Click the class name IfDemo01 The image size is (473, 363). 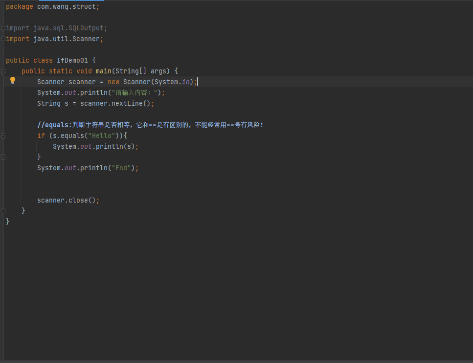pos(72,60)
